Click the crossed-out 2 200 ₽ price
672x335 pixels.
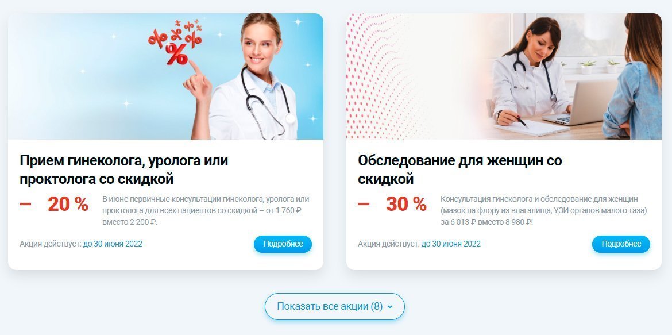(x=142, y=222)
